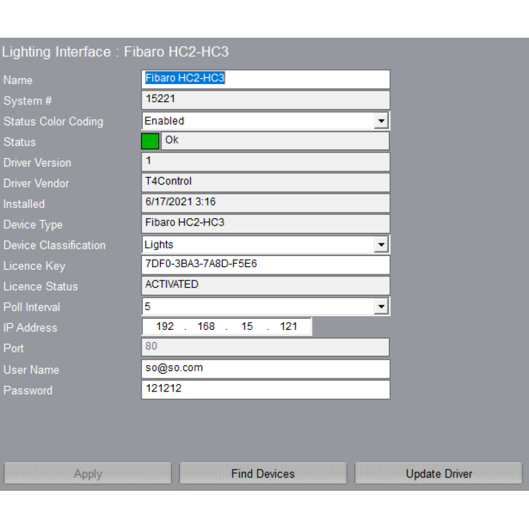This screenshot has height=529, width=529.
Task: Click the Status field showing Ok
Action: [275, 141]
